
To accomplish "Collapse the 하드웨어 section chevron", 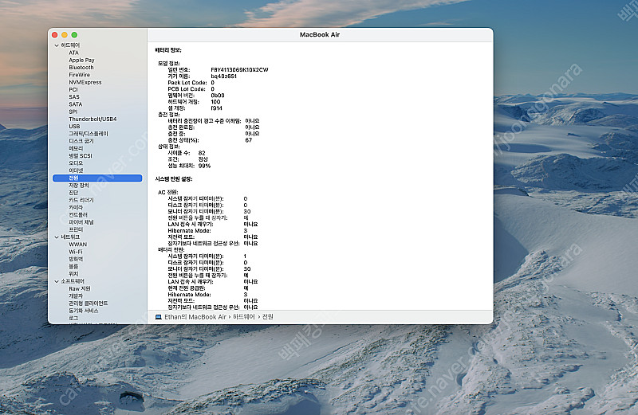I will 57,45.
